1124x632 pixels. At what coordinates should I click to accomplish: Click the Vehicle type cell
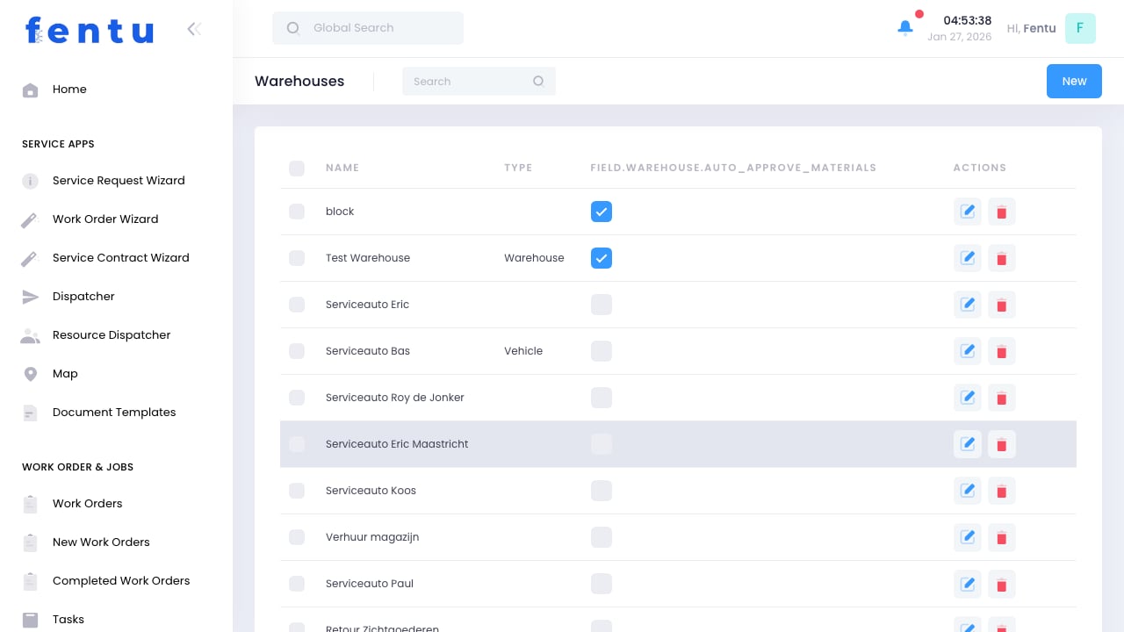coord(523,351)
